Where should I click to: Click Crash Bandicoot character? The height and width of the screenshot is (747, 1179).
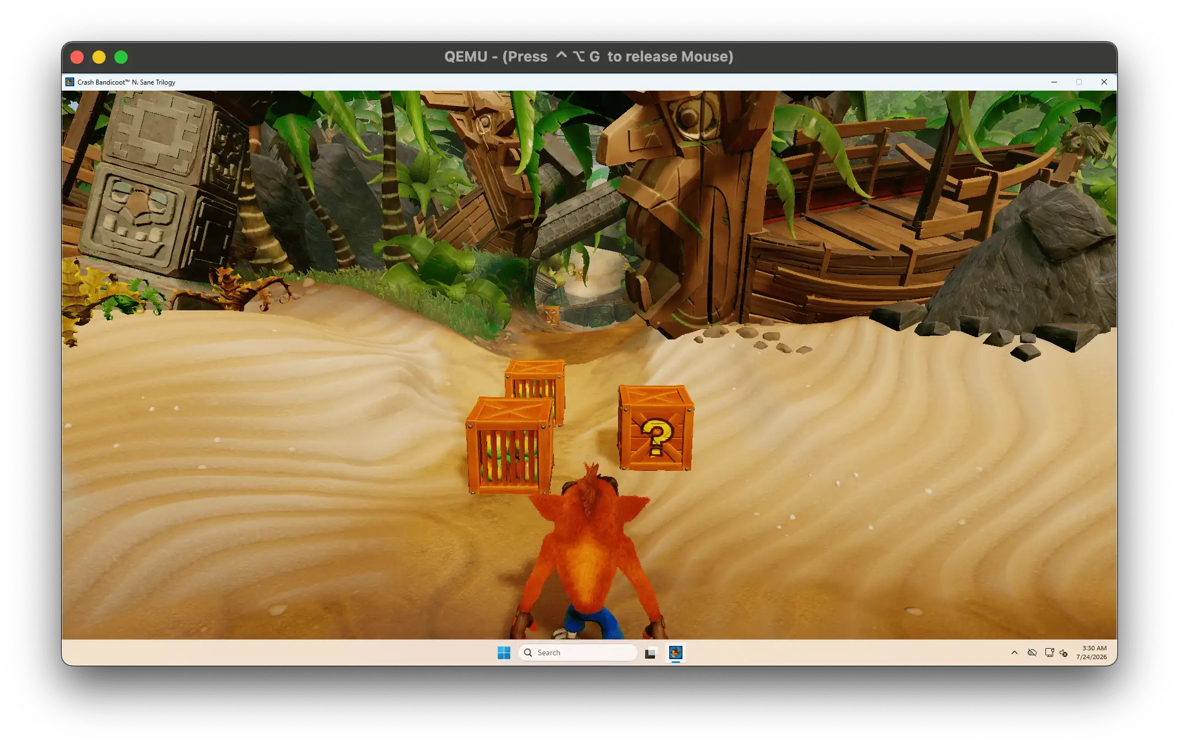pos(590,552)
